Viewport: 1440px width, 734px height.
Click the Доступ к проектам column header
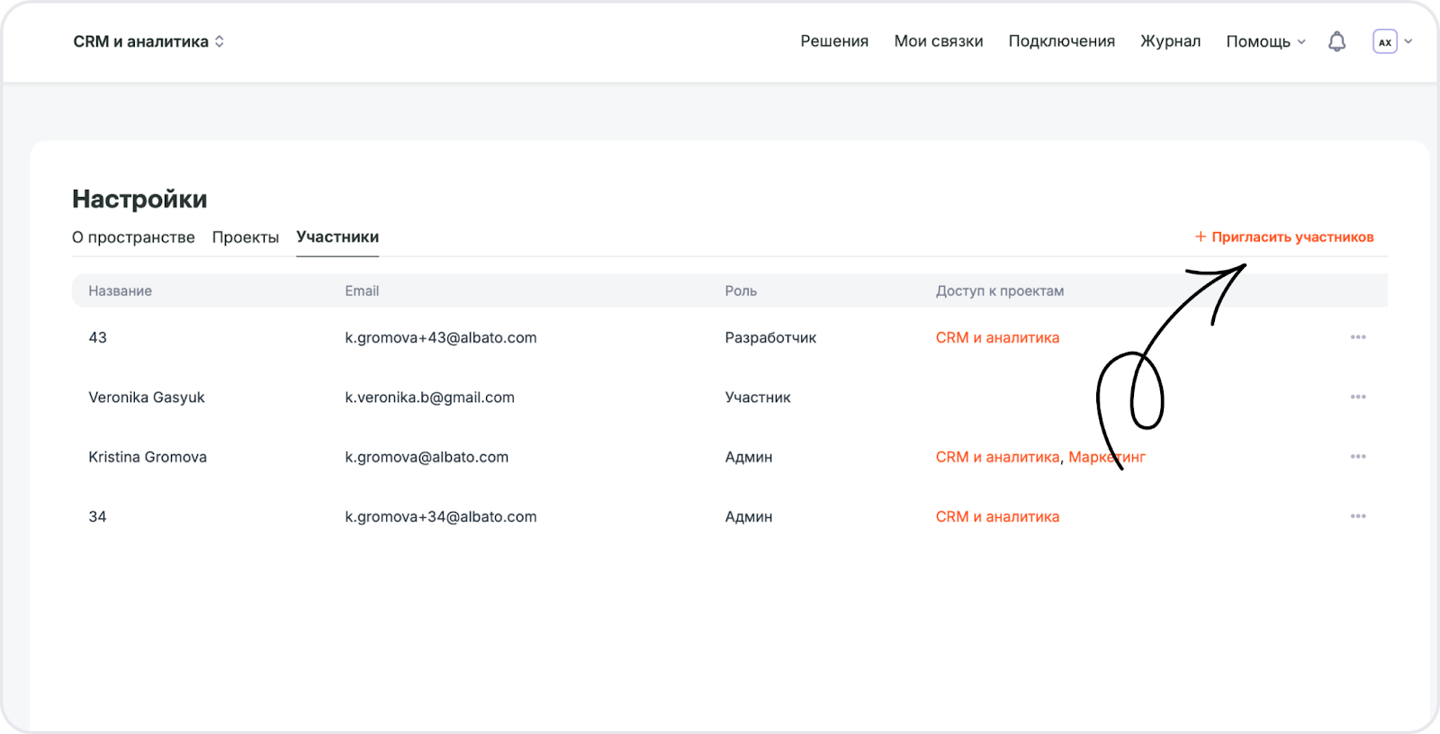pyautogui.click(x=1000, y=291)
